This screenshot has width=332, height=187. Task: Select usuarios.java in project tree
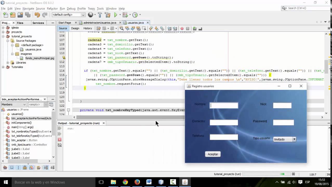(x=33, y=49)
